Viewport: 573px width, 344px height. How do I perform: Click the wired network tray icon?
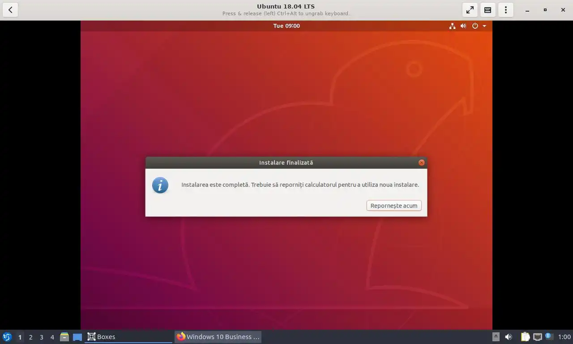pyautogui.click(x=537, y=337)
